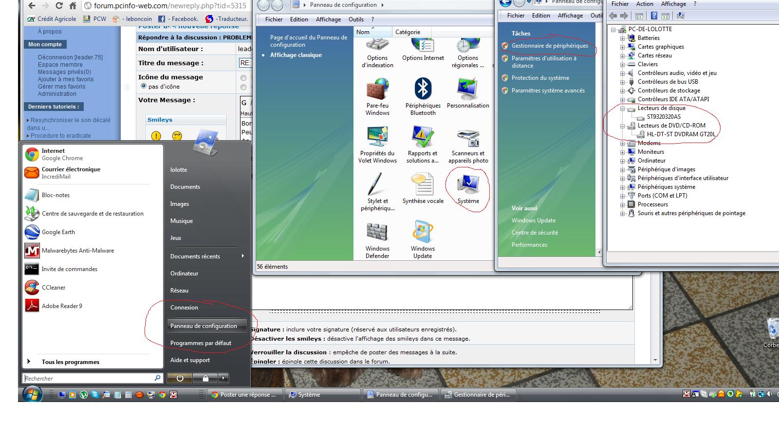Click the Windows Start orb

click(x=33, y=395)
